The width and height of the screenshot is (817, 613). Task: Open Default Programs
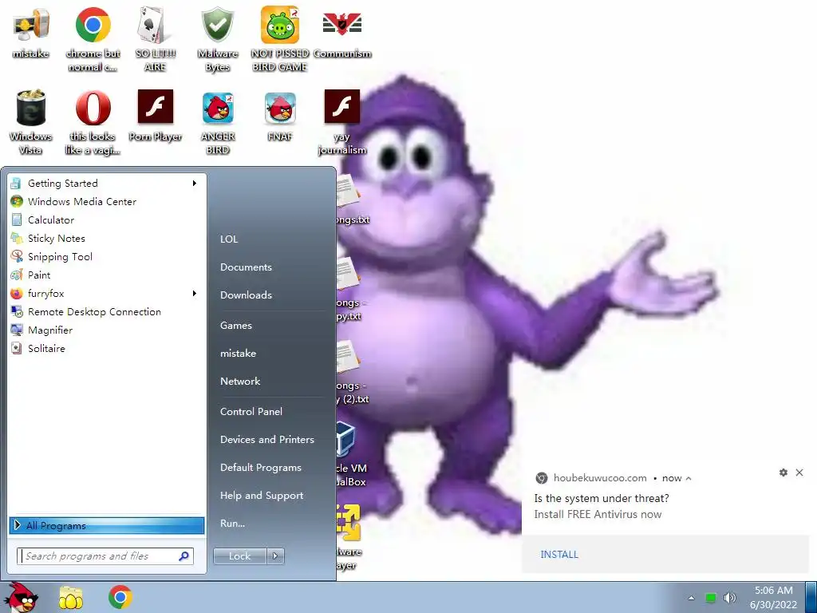pyautogui.click(x=261, y=468)
